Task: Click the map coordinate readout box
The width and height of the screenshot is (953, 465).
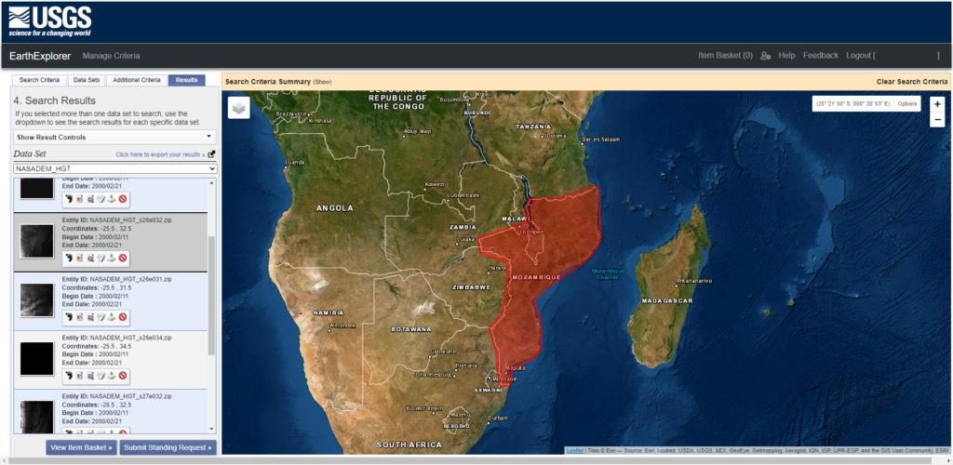Action: 852,104
